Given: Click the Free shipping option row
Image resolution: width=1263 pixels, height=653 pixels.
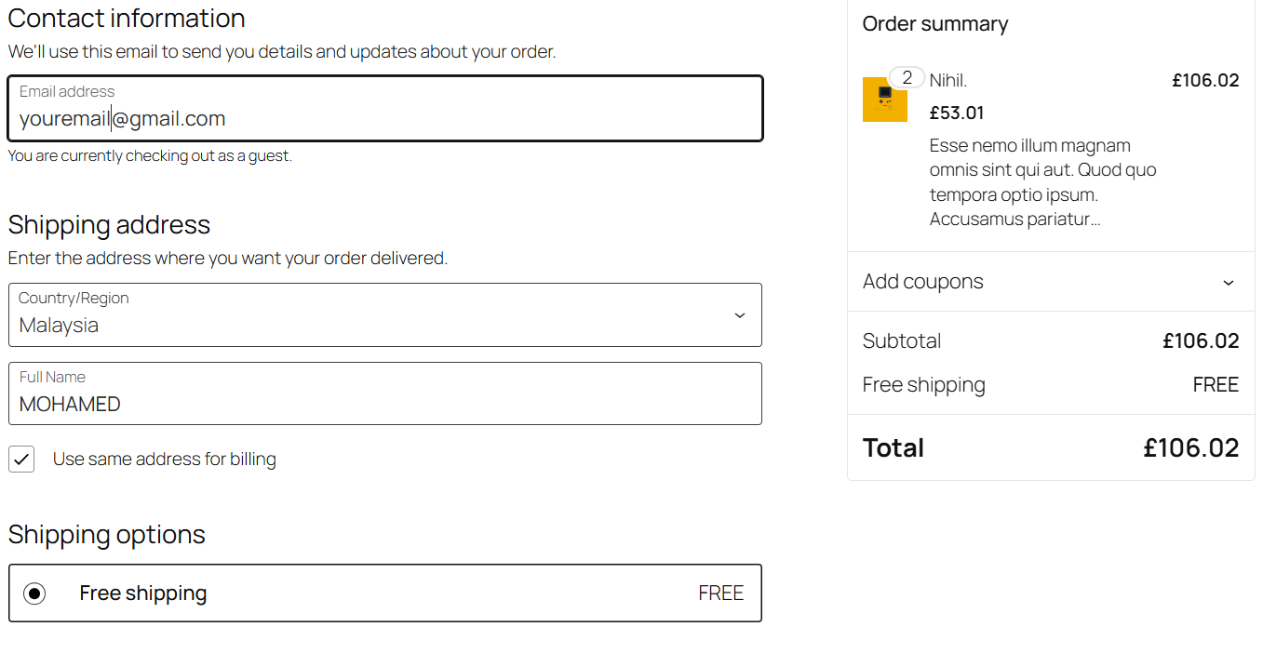Looking at the screenshot, I should click(384, 593).
